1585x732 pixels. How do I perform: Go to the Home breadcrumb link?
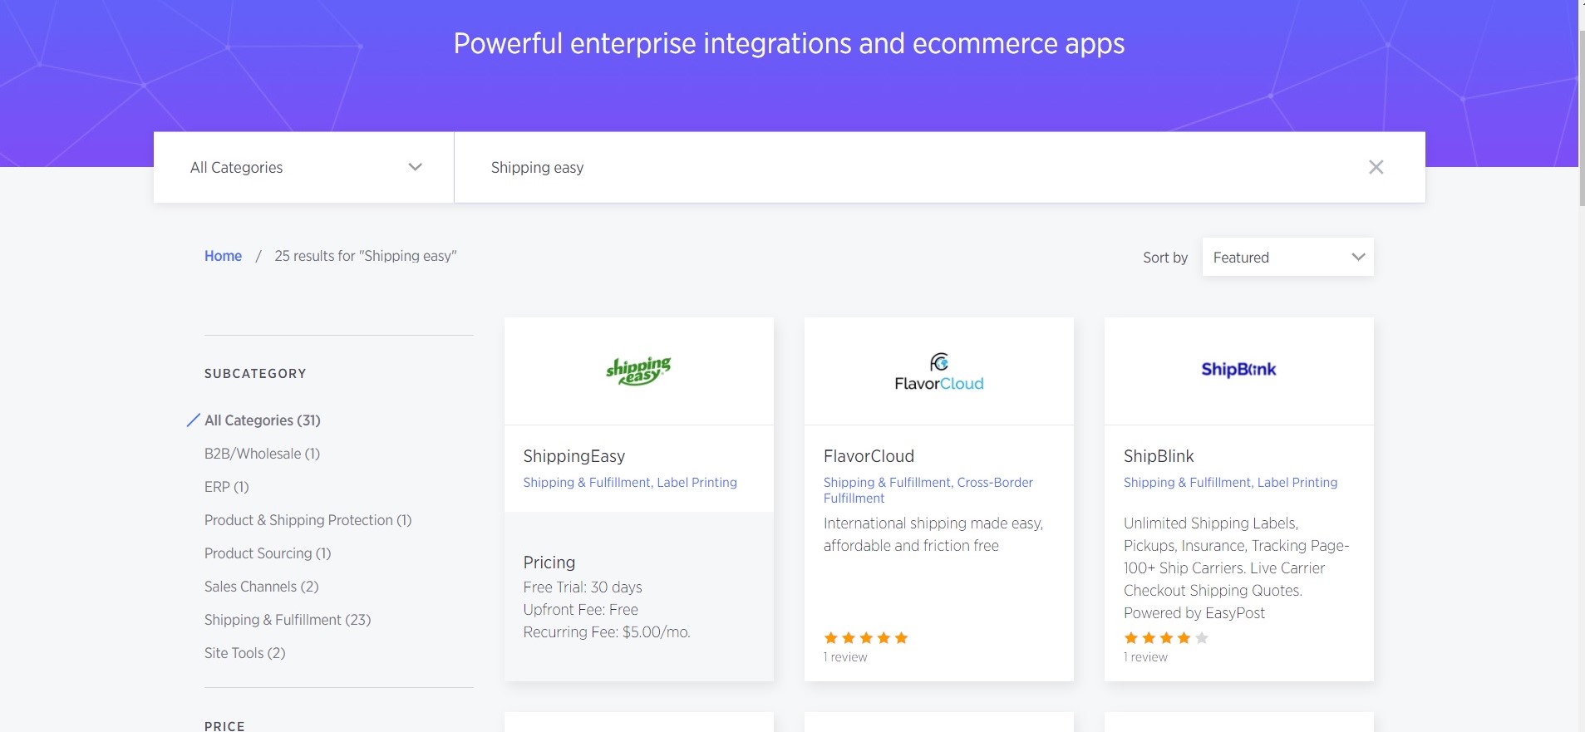click(223, 256)
